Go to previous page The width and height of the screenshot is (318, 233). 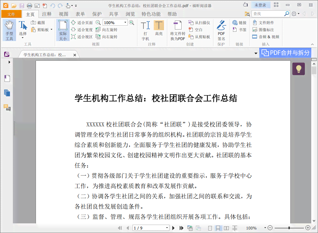tap(127, 228)
